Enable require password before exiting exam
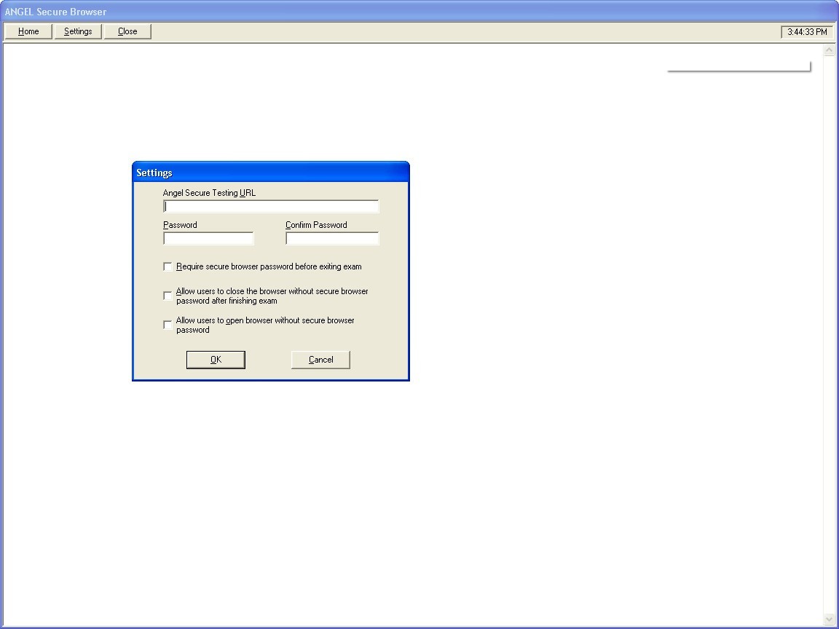 (168, 266)
